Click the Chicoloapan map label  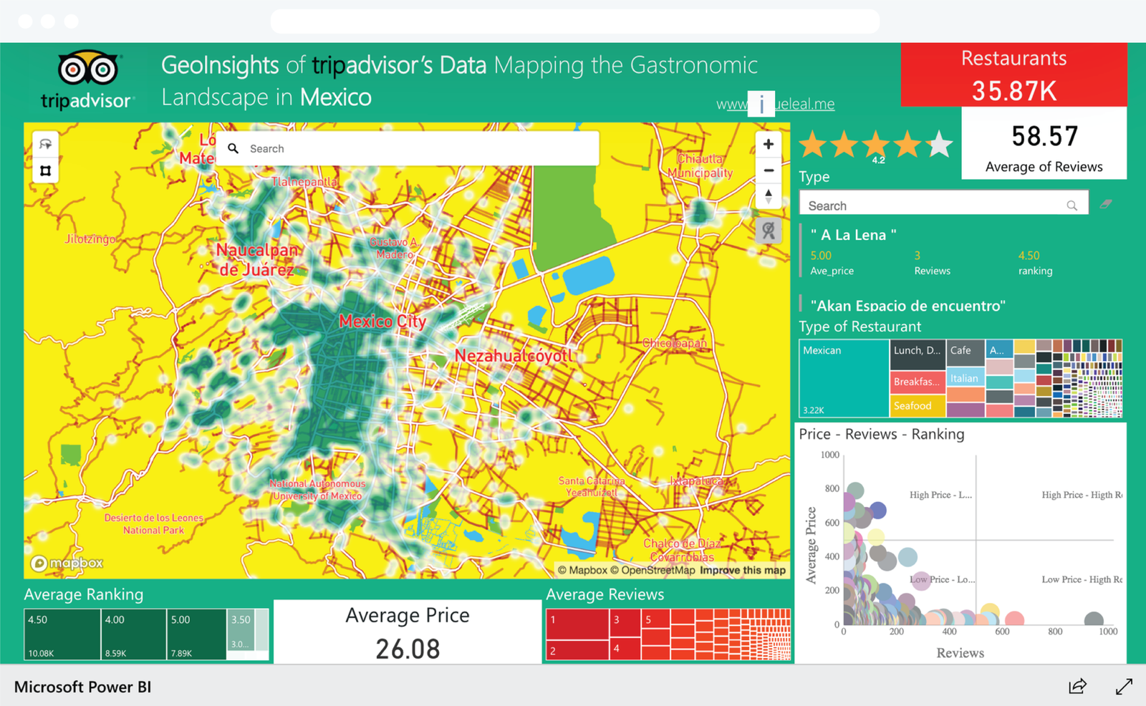(675, 343)
